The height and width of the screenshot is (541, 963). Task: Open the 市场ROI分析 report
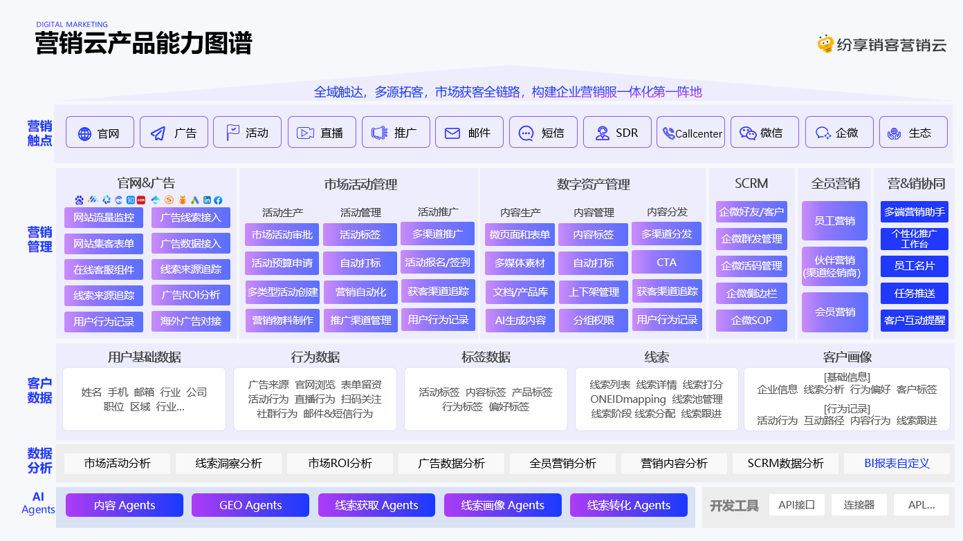(x=340, y=463)
